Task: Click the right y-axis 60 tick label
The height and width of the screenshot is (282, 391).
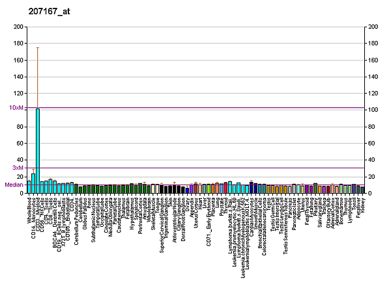Action: pos(373,144)
